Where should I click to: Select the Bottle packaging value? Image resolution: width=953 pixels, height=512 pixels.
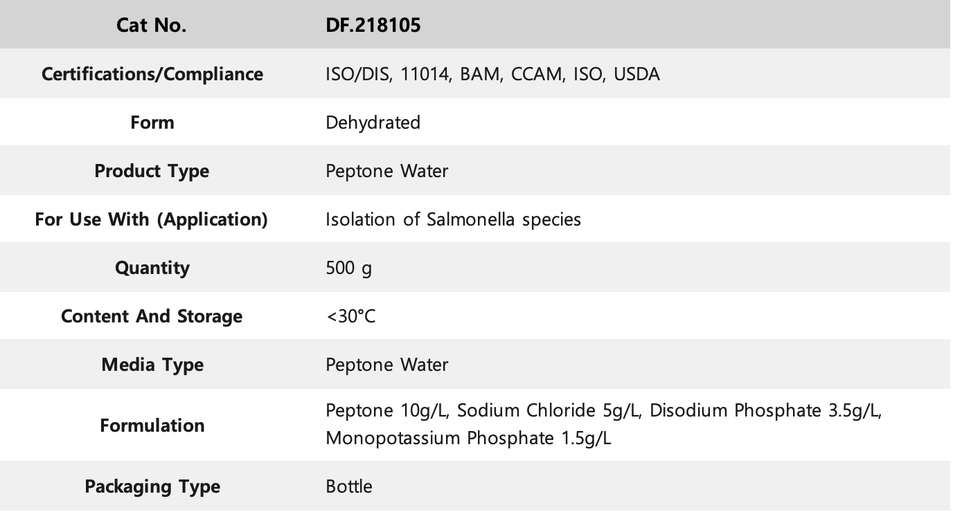[348, 486]
